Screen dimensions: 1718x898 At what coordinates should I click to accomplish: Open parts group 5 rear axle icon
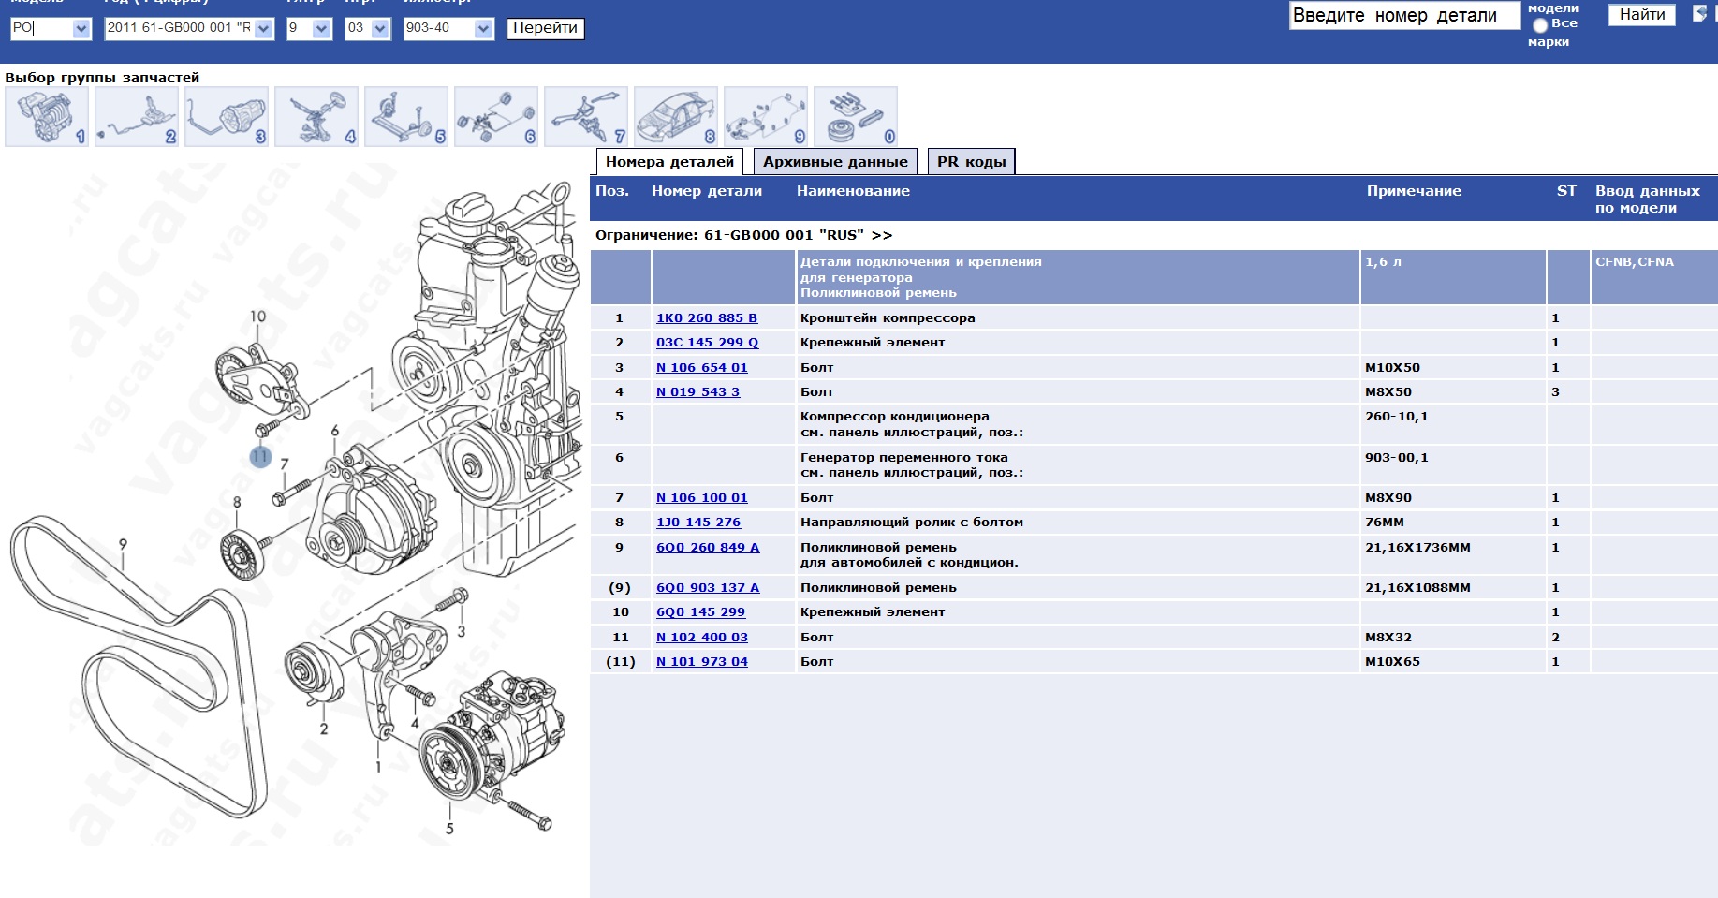click(x=406, y=116)
